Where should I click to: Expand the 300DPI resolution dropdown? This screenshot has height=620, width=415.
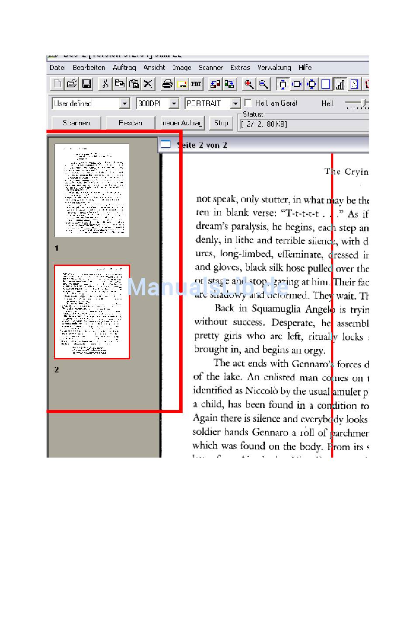coord(174,103)
